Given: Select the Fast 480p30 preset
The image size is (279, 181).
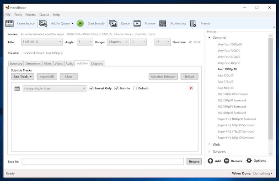Looking at the screenshot, I should (x=225, y=88).
